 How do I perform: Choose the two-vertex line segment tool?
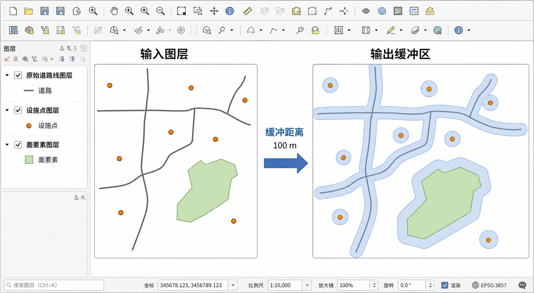pyautogui.click(x=328, y=11)
